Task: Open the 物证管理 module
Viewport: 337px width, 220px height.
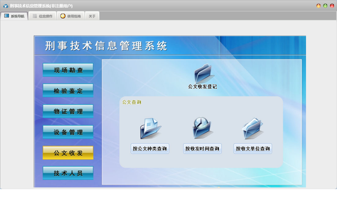Action: 68,111
